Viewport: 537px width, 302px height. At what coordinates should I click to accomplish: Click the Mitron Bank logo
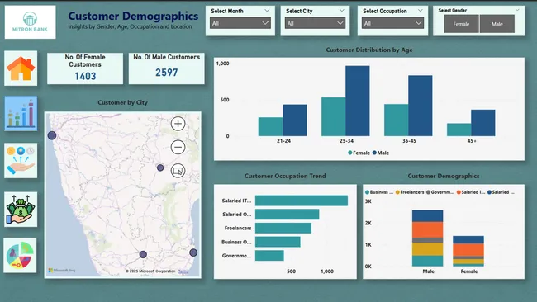30,22
